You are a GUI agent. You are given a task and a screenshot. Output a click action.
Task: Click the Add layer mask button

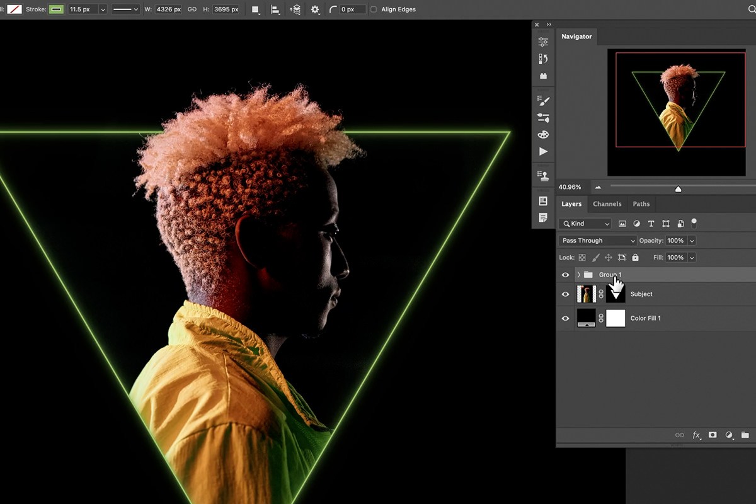713,435
